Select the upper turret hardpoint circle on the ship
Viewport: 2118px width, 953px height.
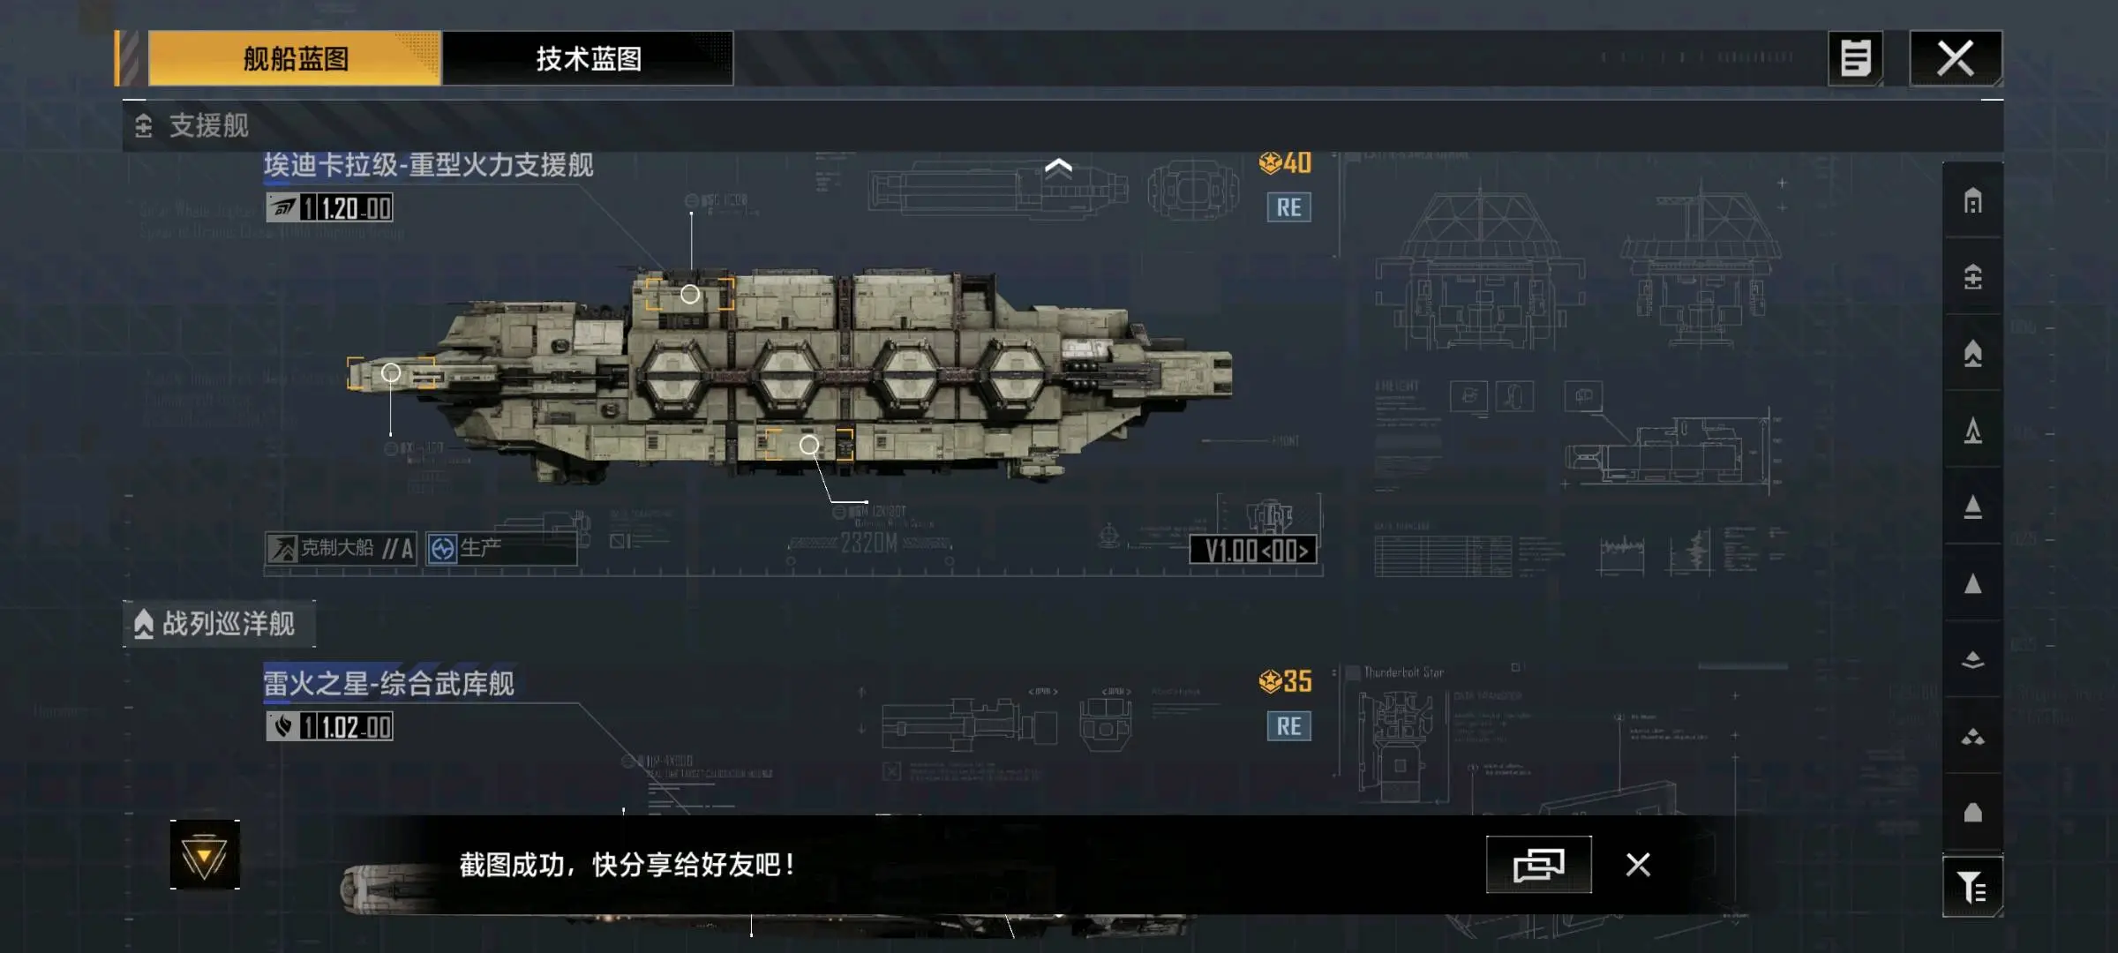(690, 294)
